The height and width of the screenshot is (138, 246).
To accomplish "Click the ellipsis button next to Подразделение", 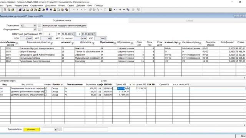I will 39,30.
